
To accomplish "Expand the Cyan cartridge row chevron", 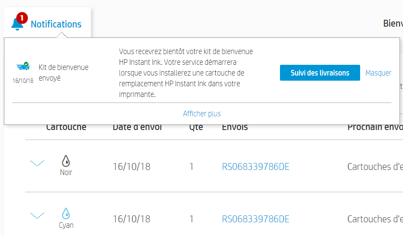I will point(37,216).
